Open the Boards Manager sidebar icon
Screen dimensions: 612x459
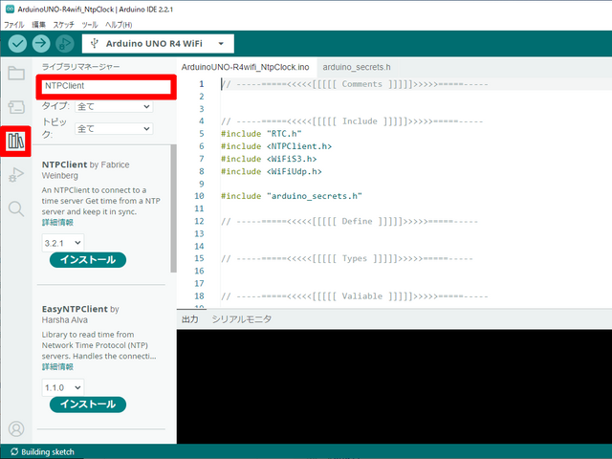point(15,107)
